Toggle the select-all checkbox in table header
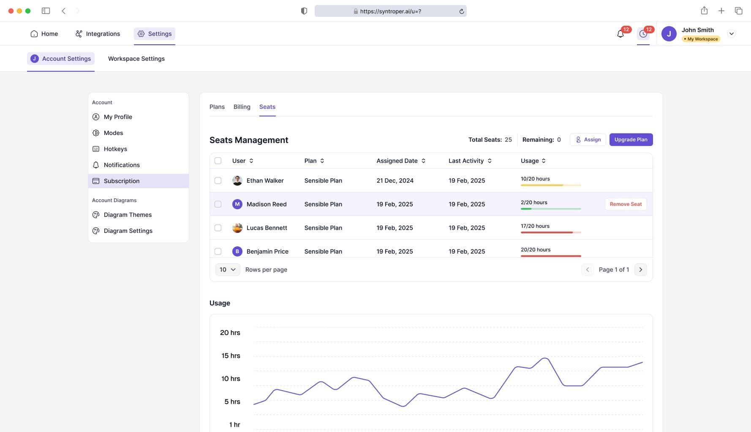Viewport: 751px width, 432px height. pos(218,161)
